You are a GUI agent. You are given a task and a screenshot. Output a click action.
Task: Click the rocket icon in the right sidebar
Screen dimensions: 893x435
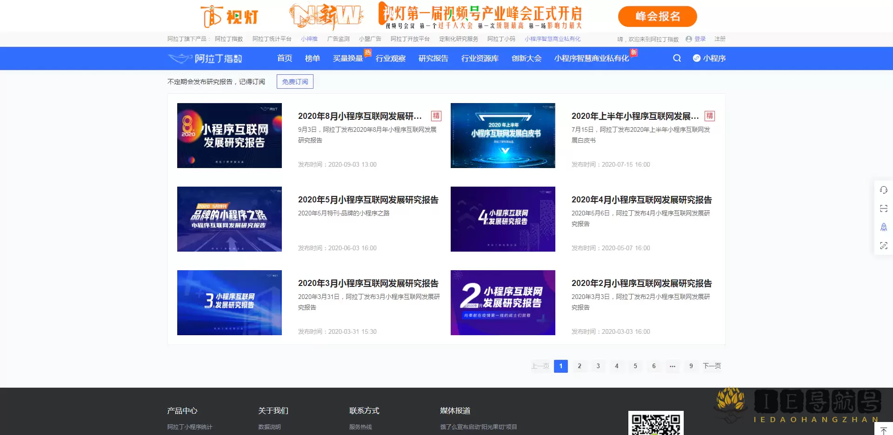pyautogui.click(x=883, y=227)
